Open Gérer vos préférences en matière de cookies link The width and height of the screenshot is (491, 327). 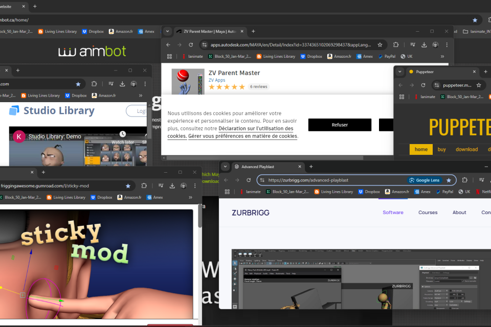tap(242, 136)
